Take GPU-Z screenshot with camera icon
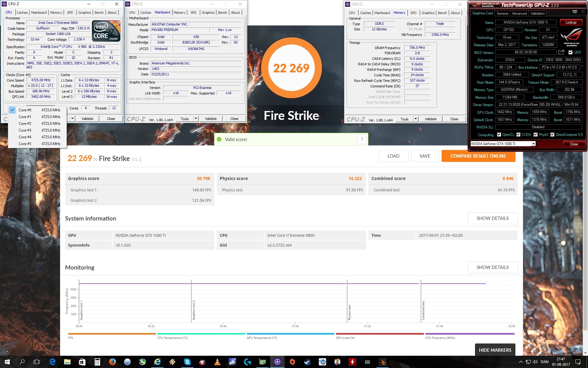588x368 pixels. pyautogui.click(x=575, y=12)
